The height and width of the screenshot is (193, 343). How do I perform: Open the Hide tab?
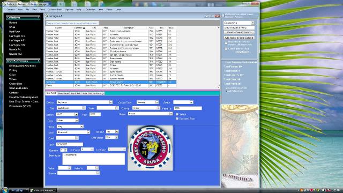coord(85,93)
